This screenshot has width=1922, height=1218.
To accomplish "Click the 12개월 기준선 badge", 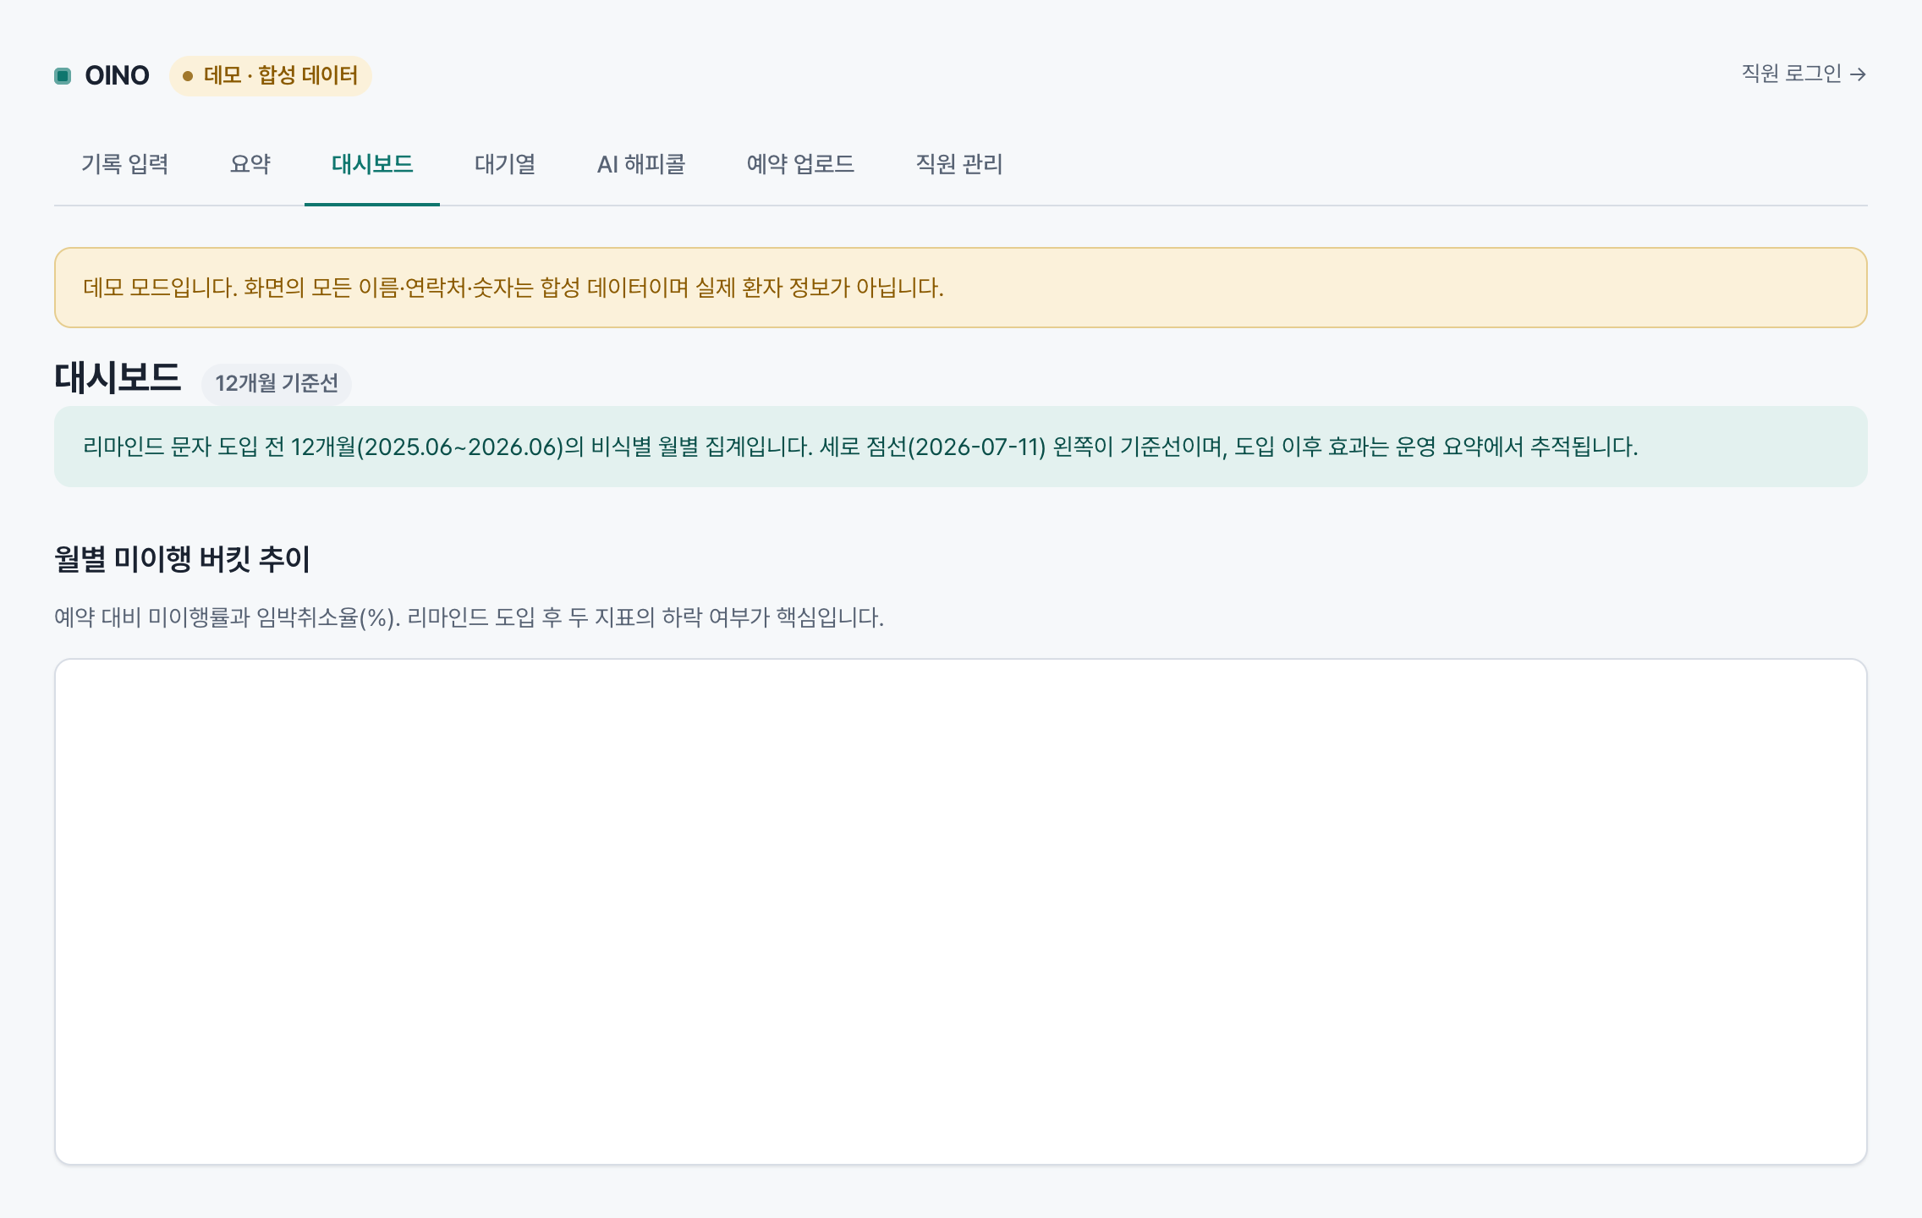I will click(277, 383).
